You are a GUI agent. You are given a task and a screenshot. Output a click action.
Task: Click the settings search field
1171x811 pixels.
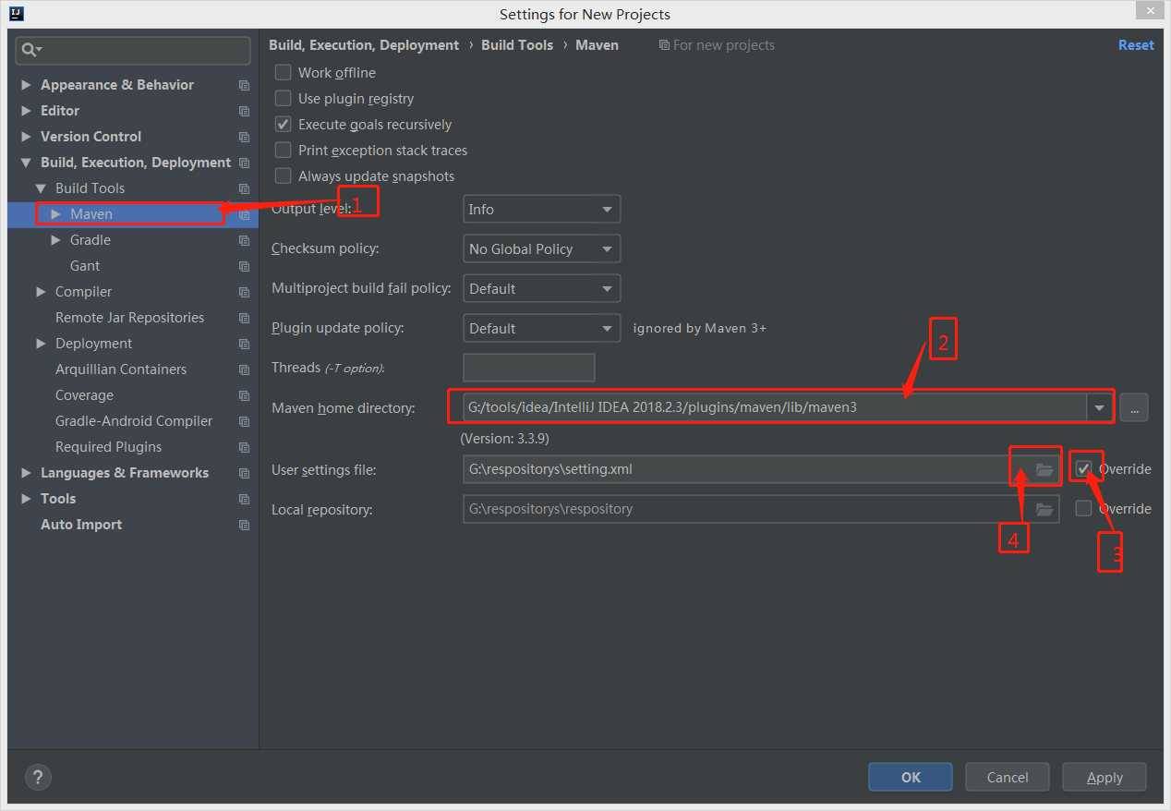click(133, 50)
